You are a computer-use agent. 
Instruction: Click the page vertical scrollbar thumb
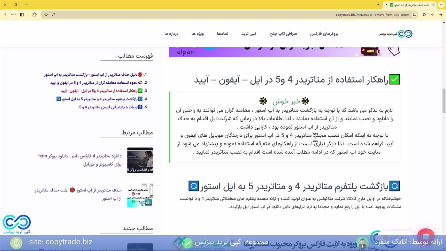(x=444, y=101)
